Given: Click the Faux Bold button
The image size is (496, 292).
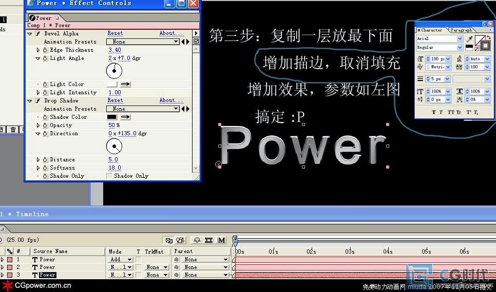Looking at the screenshot, I should click(x=433, y=112).
